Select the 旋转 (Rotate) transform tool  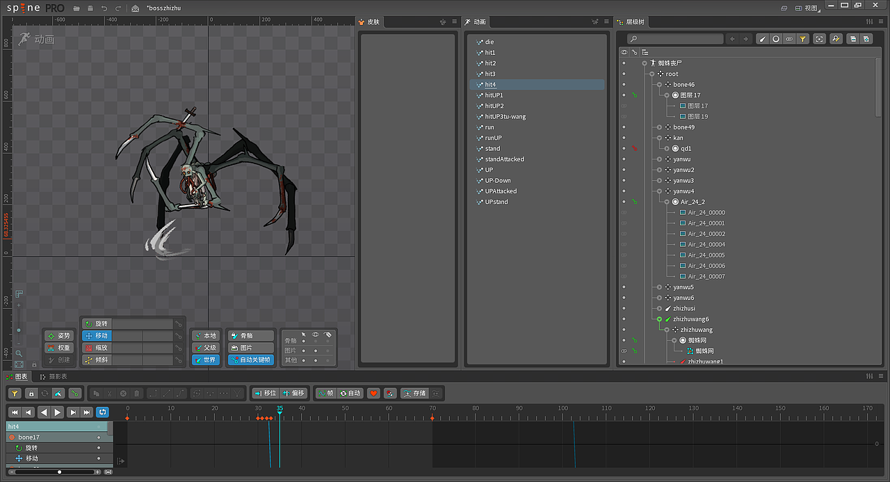coord(97,324)
